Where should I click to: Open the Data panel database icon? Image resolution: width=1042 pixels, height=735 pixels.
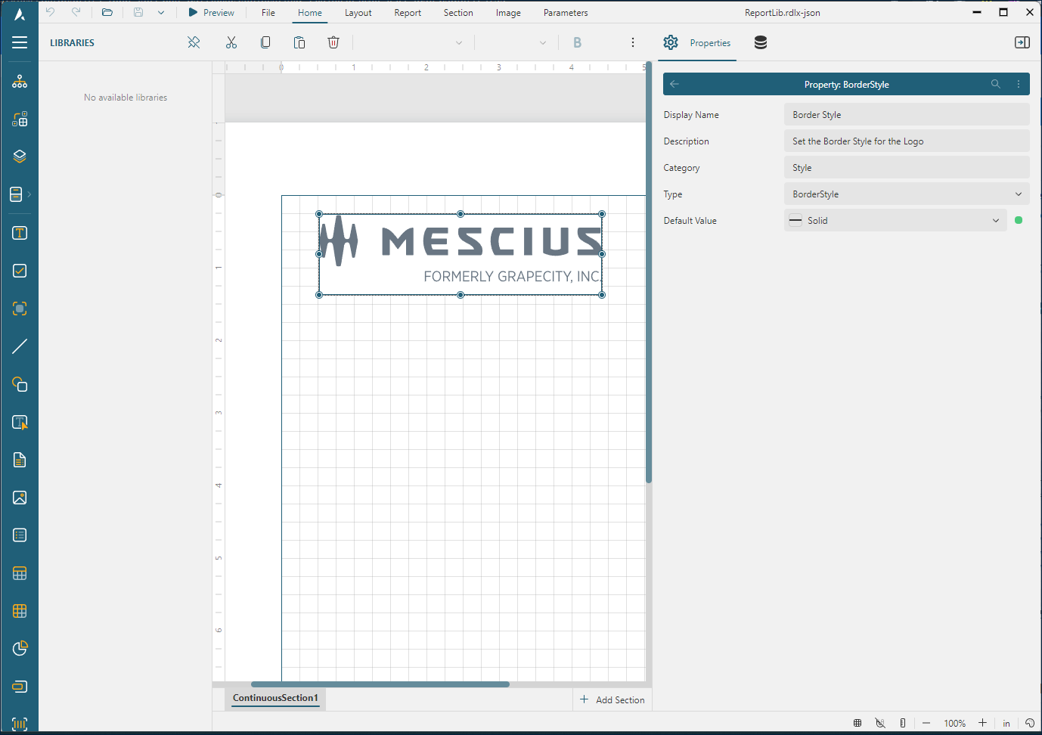click(761, 42)
